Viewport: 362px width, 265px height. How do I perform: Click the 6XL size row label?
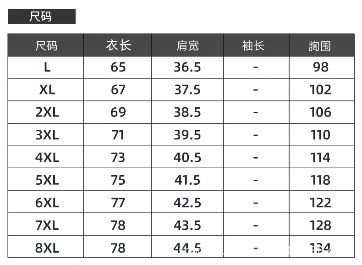47,203
